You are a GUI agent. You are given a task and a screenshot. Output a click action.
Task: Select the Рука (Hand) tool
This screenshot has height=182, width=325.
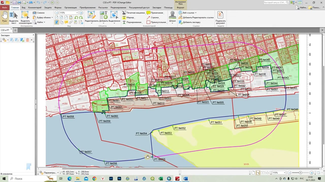pyautogui.click(x=4, y=17)
